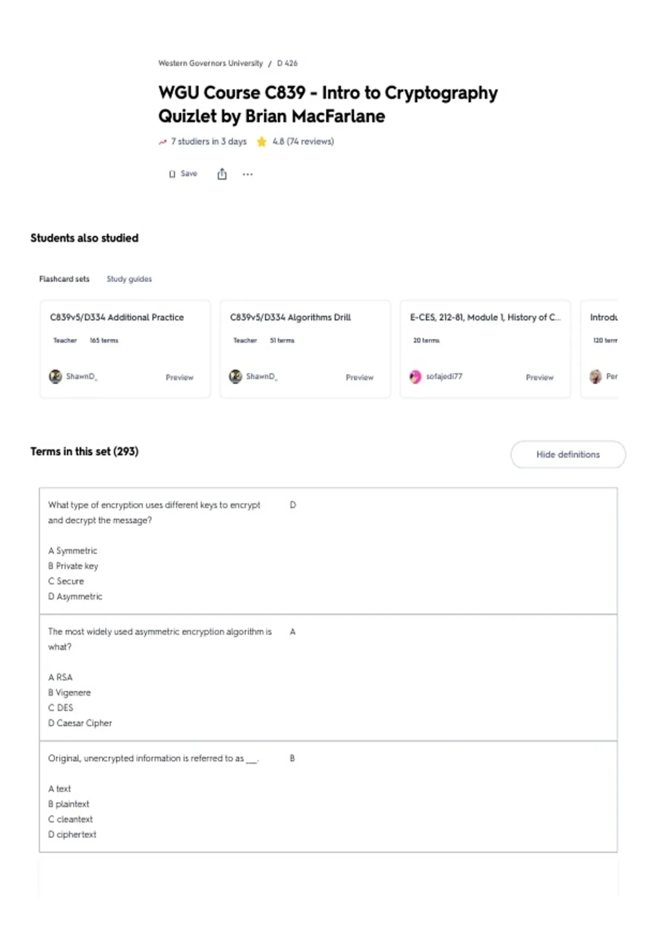The width and height of the screenshot is (656, 929).
Task: Toggle Hide definitions button
Action: click(x=568, y=454)
